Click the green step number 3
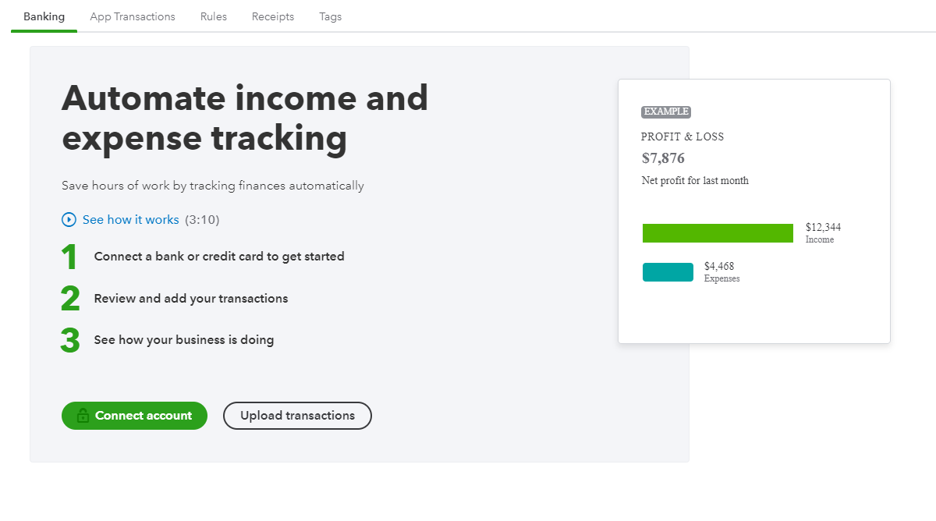 70,340
